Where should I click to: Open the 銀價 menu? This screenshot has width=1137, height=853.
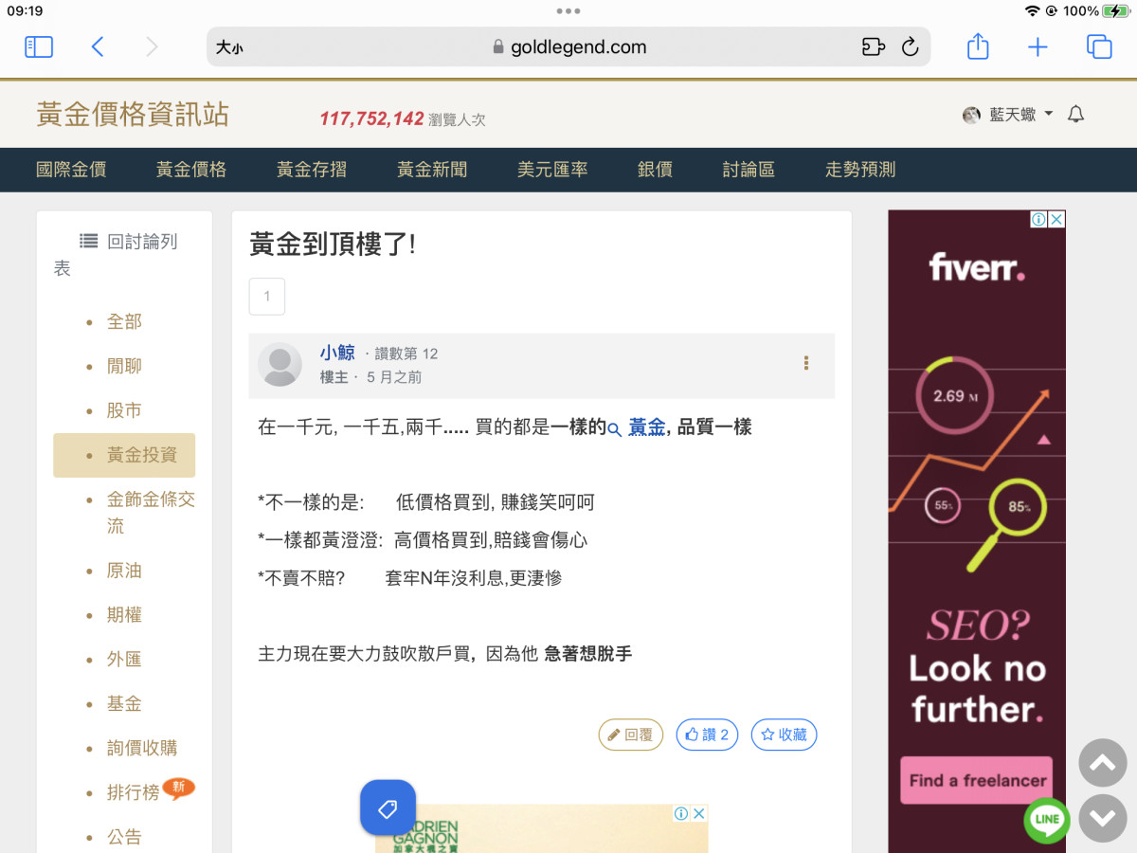pos(655,170)
